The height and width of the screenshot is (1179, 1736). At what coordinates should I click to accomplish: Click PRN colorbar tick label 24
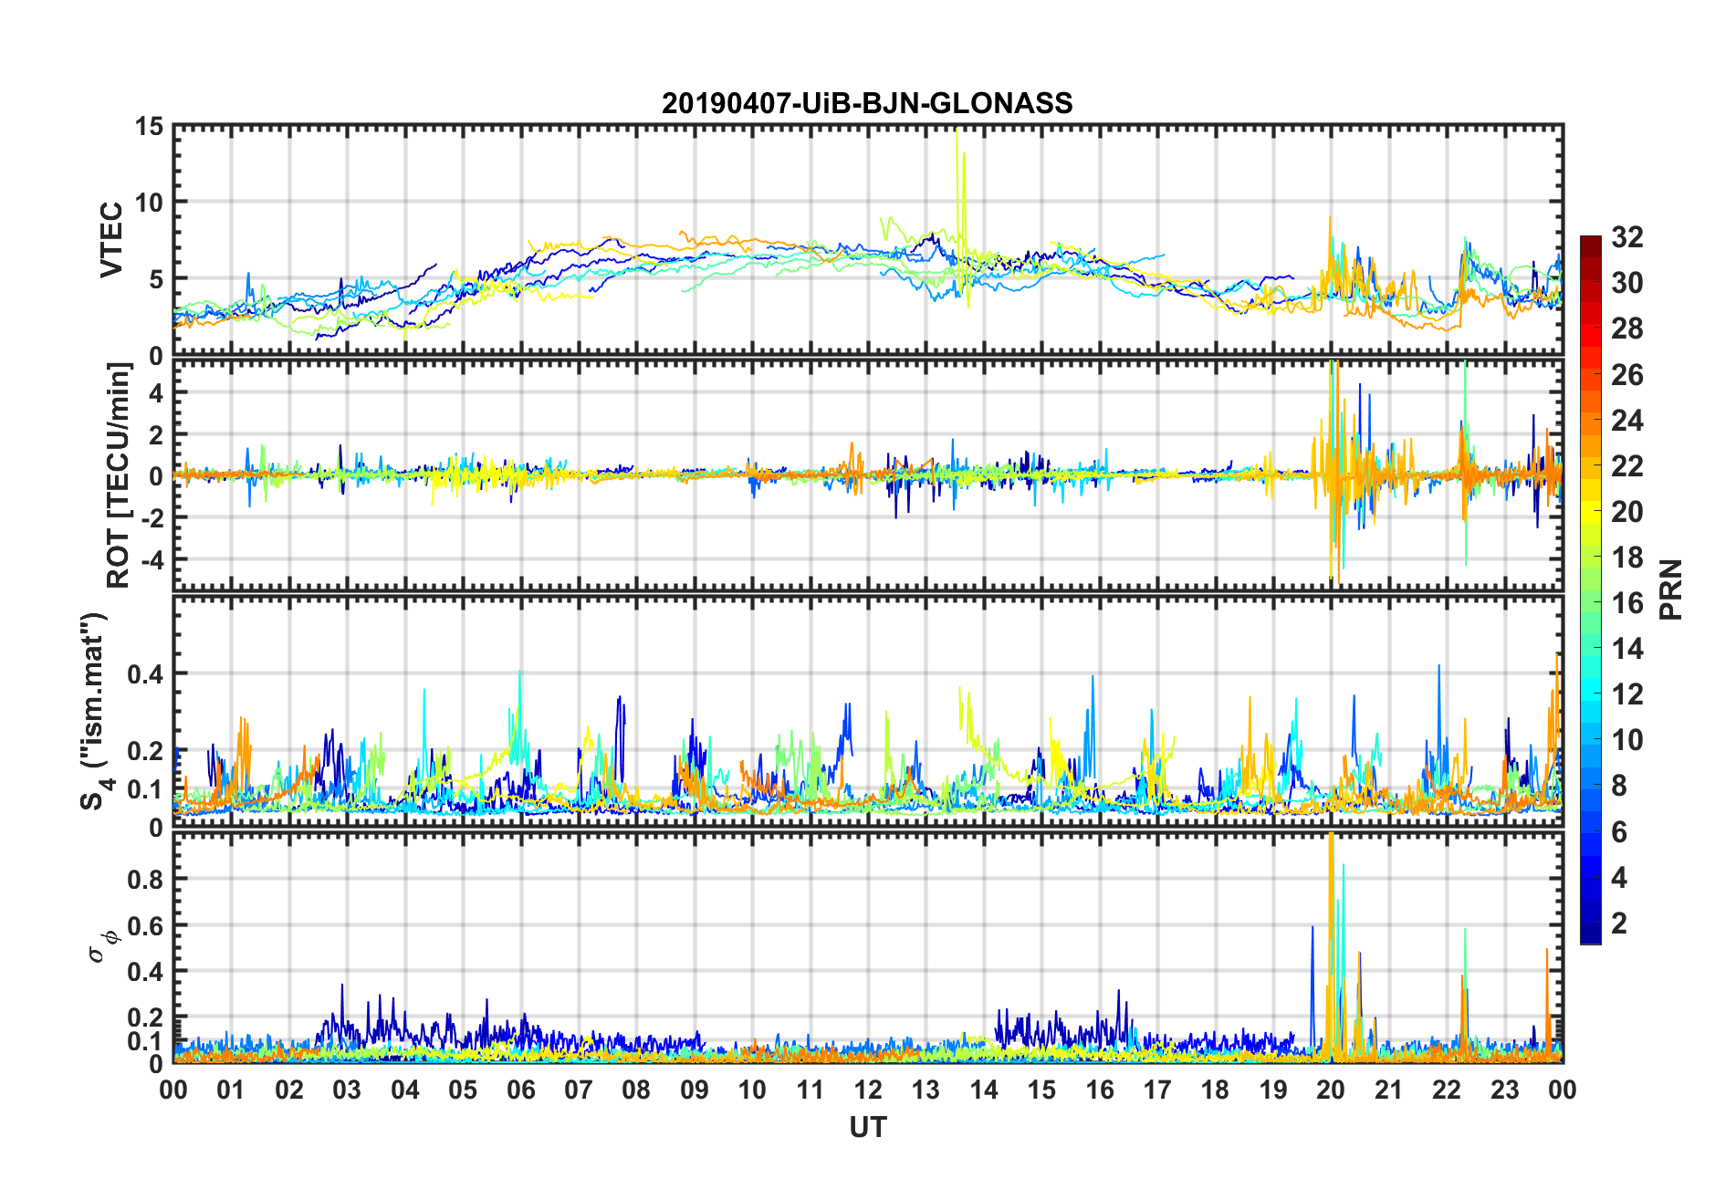[1627, 420]
